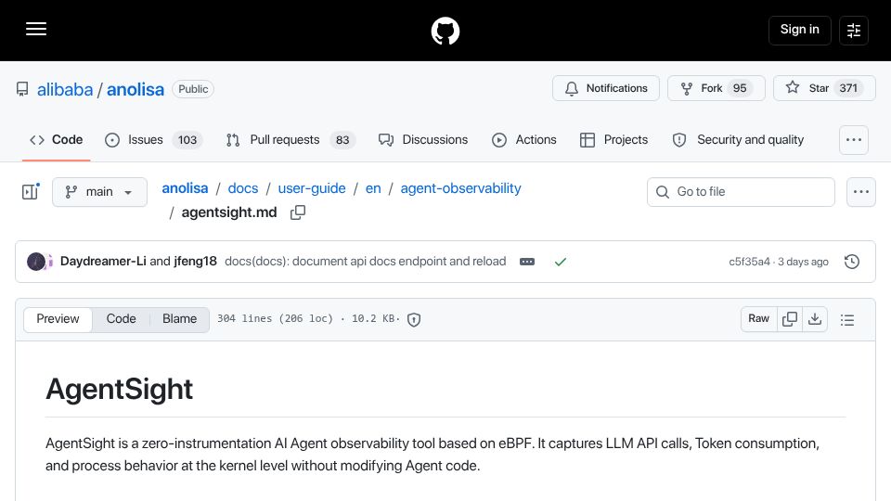Click the AgentSight heading text
891x501 pixels.
pos(120,389)
